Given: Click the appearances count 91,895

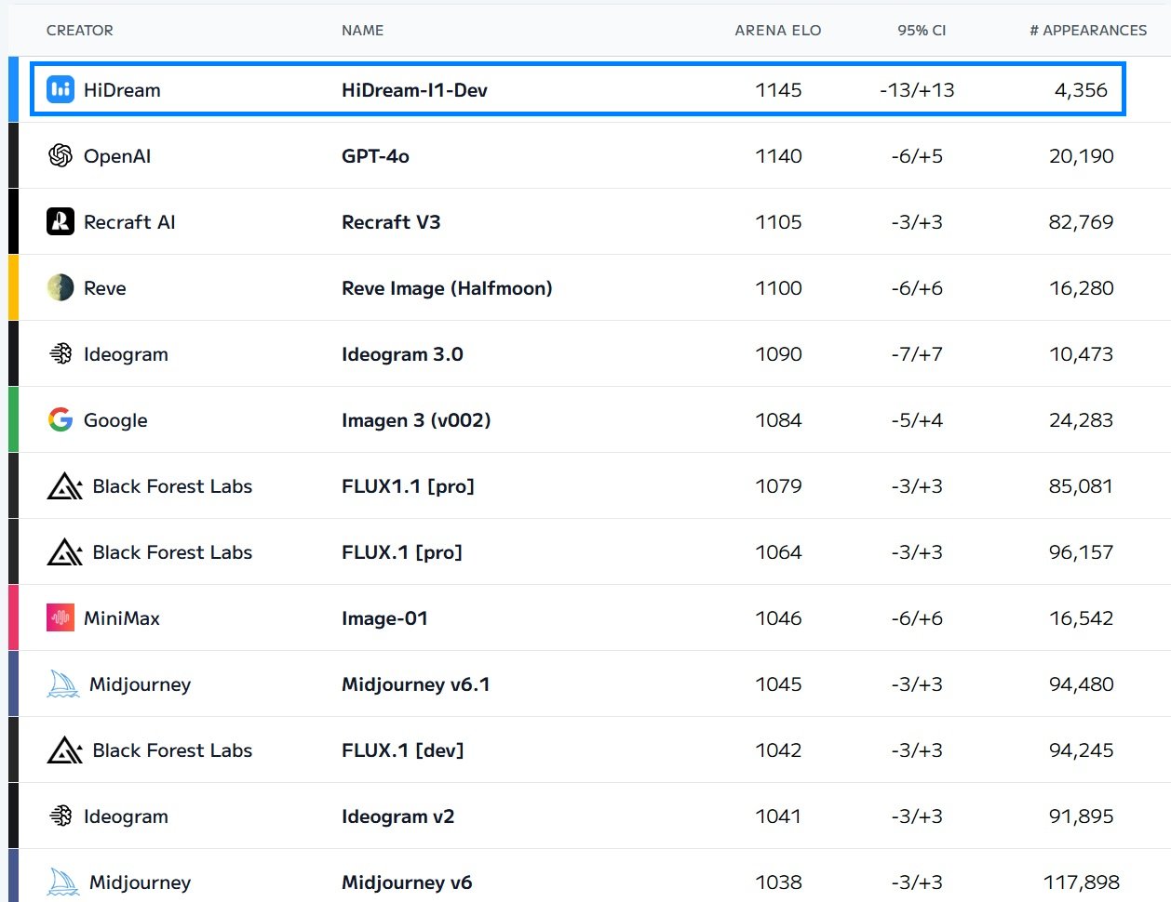Looking at the screenshot, I should click(x=1081, y=816).
